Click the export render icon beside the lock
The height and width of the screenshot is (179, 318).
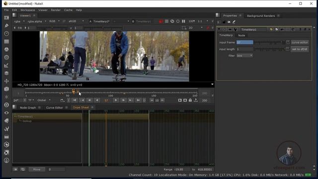point(196,100)
